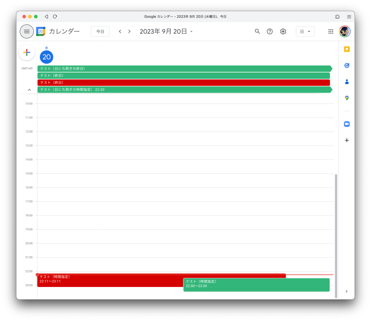Screen dimensions: 371x321
Task: Open the browser extensions puzzle icon
Action: [x=337, y=17]
